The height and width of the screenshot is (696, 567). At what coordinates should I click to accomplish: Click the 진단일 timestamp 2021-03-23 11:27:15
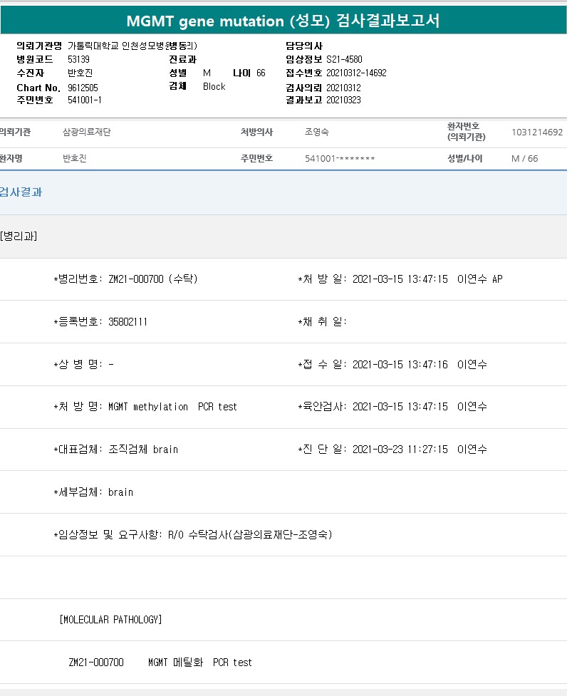pyautogui.click(x=400, y=450)
